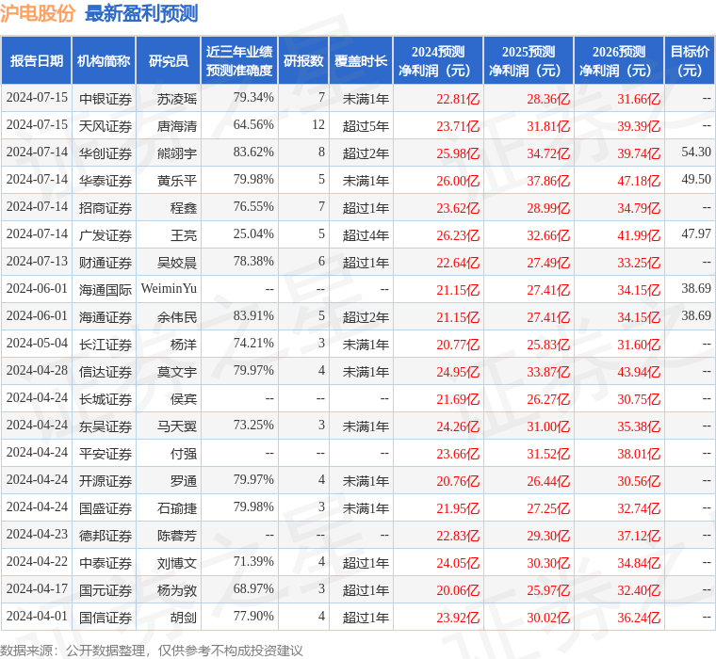Click the 中银证券 institution cell

click(106, 99)
